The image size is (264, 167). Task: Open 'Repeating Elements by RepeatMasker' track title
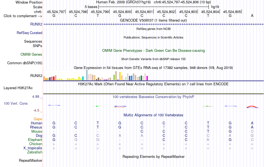(x=154, y=156)
